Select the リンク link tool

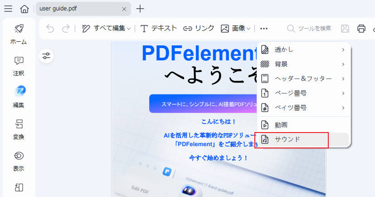point(199,29)
